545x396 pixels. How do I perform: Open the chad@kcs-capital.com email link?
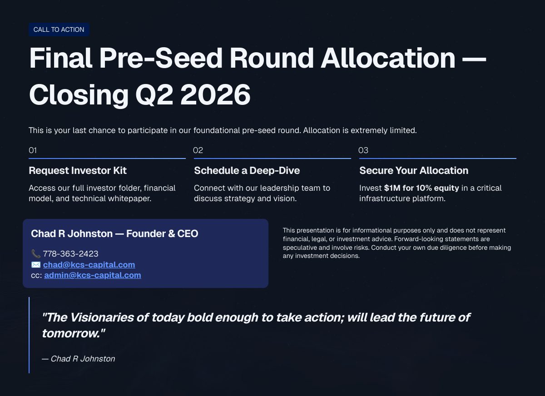(x=89, y=265)
